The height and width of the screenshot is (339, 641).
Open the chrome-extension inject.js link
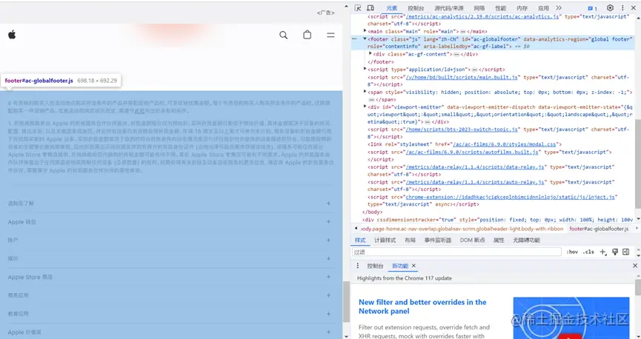(x=510, y=197)
